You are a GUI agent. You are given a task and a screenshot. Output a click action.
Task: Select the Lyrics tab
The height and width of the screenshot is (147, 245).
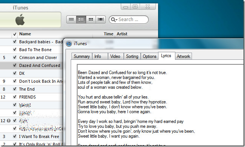(x=167, y=56)
